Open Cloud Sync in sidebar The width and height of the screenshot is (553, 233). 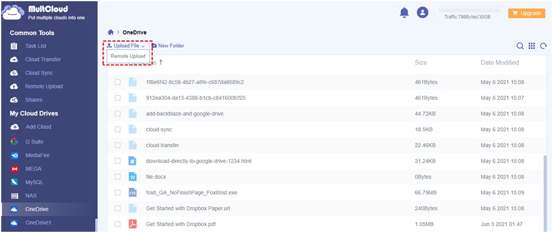pyautogui.click(x=39, y=73)
